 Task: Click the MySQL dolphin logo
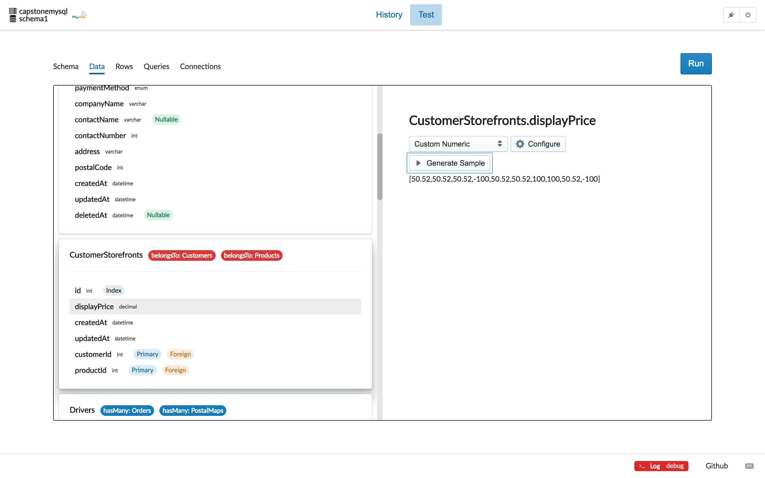pyautogui.click(x=79, y=15)
